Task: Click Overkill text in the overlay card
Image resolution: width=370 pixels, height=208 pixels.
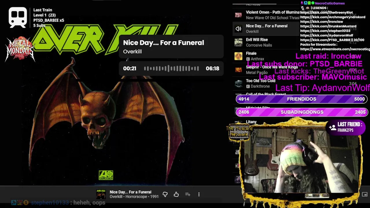Action: click(132, 51)
